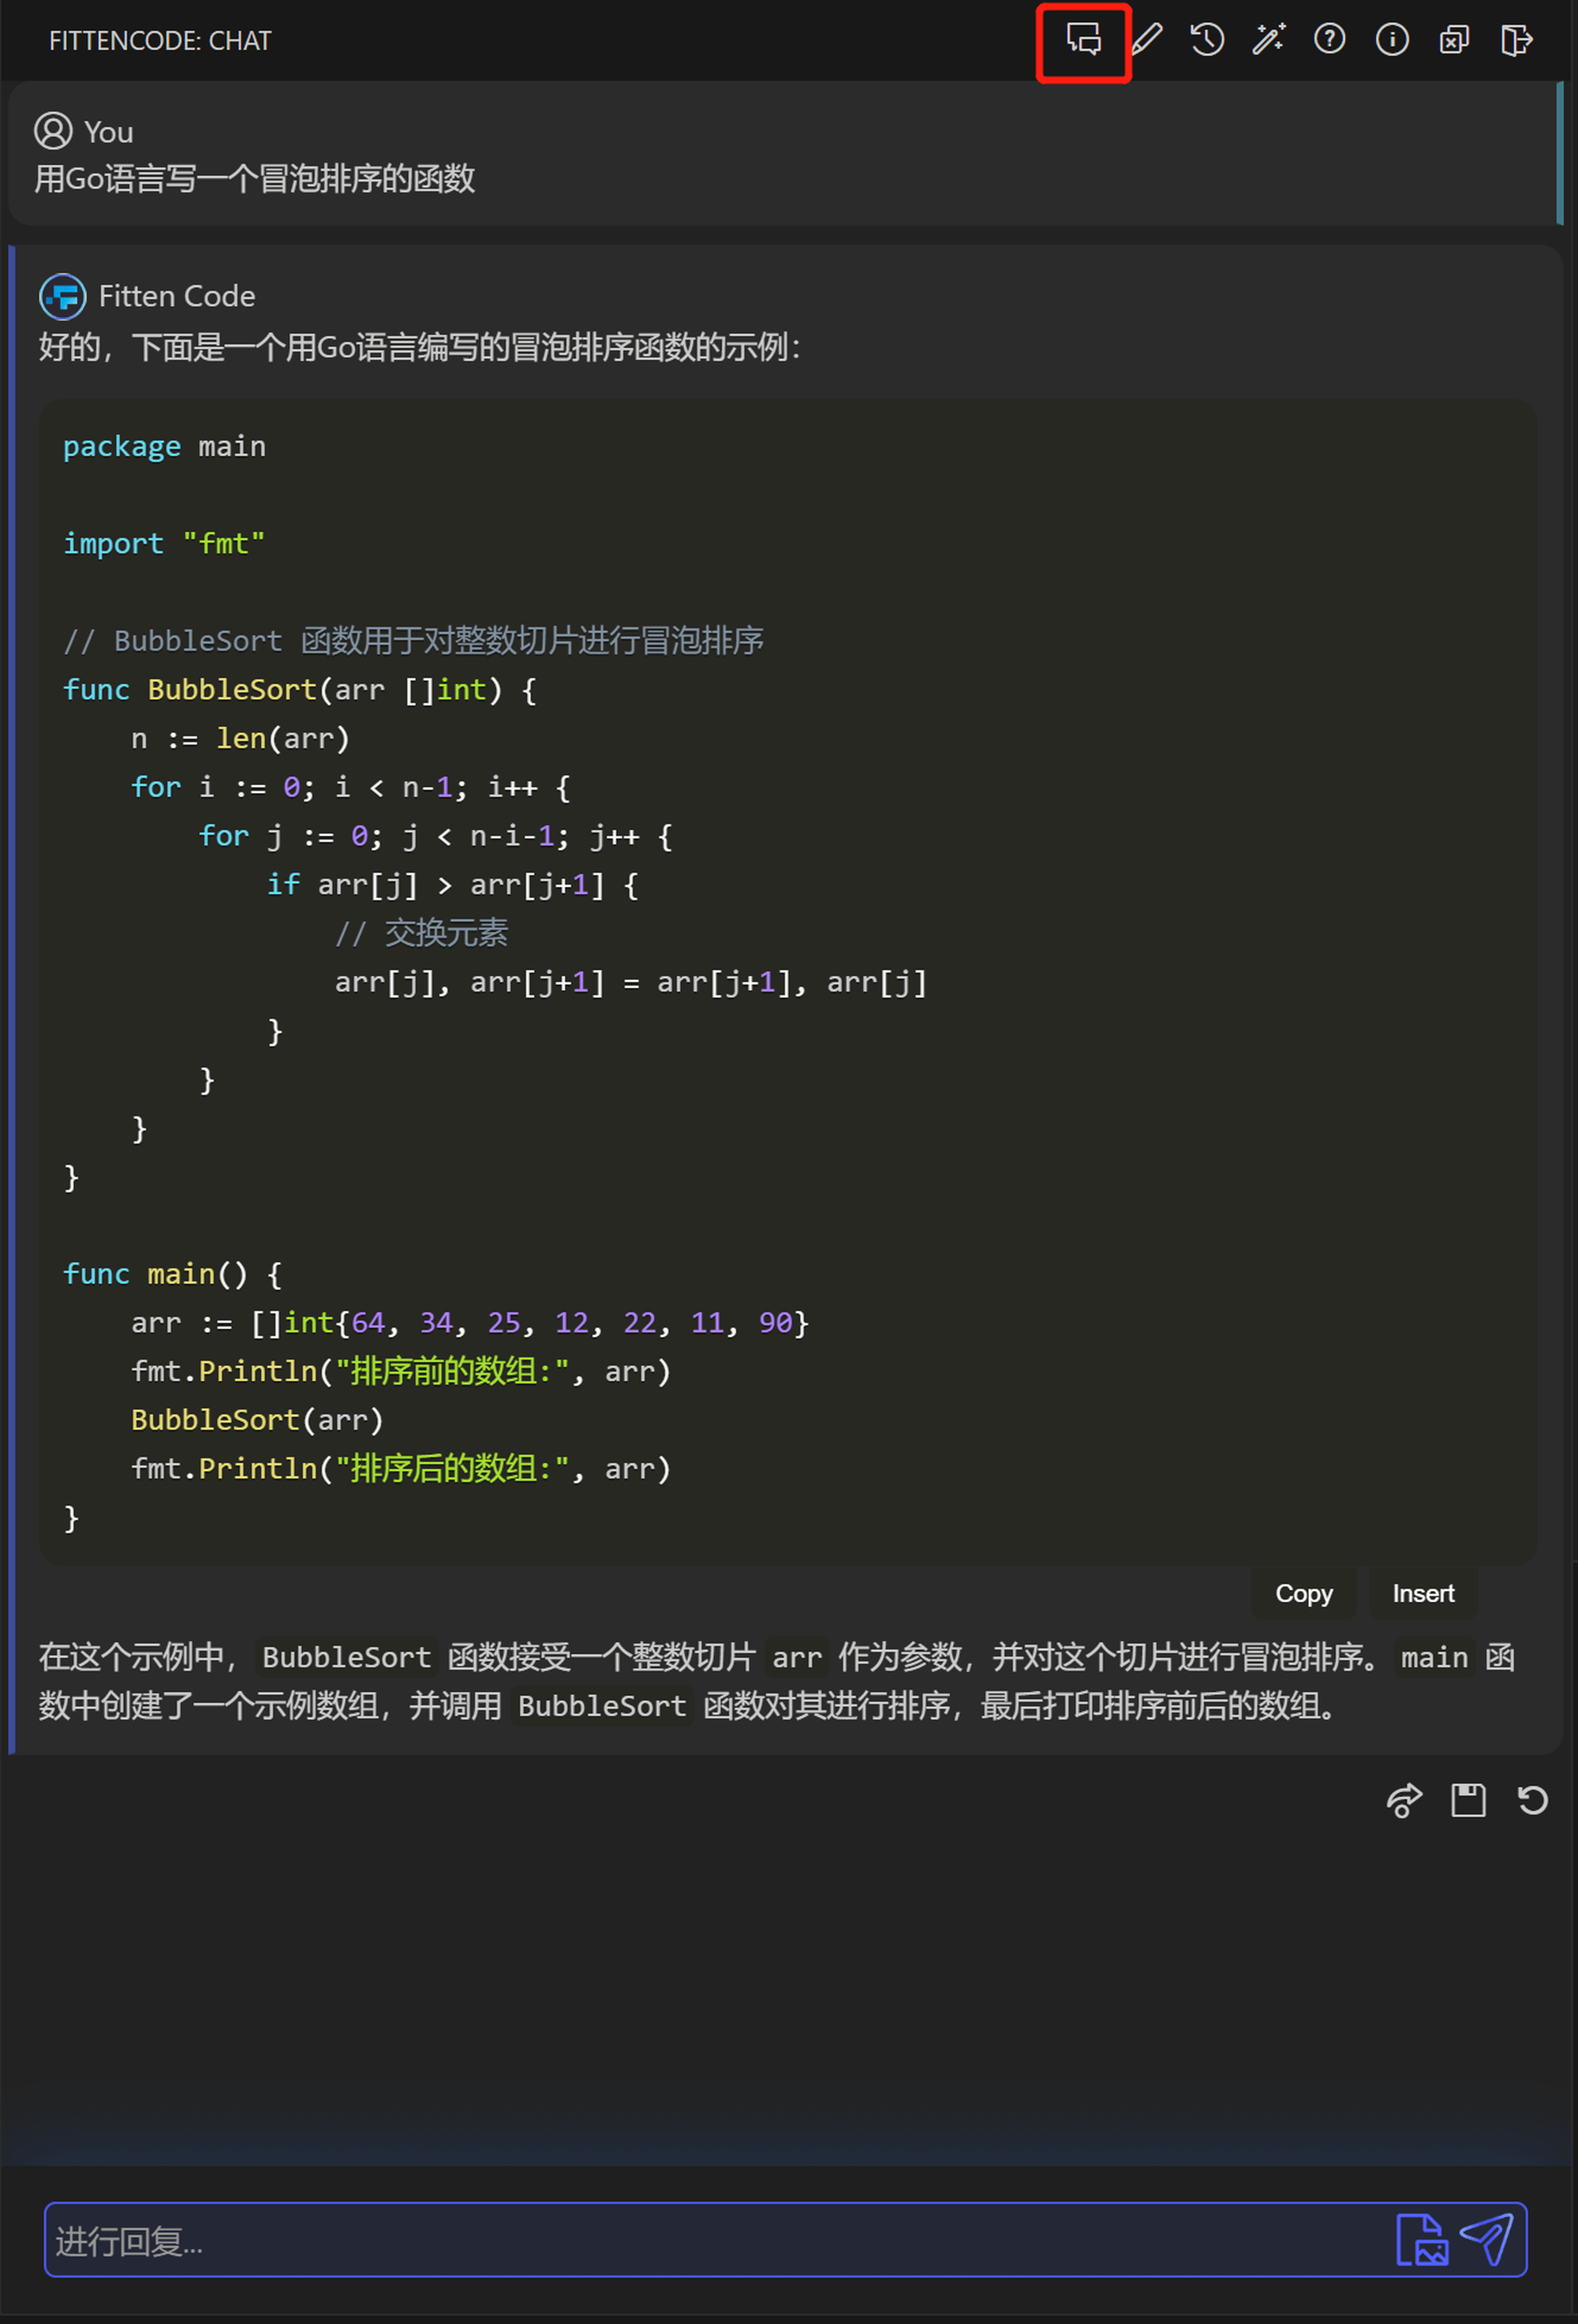Share the conversation with the arrow icon
The image size is (1578, 2324).
(1404, 1800)
